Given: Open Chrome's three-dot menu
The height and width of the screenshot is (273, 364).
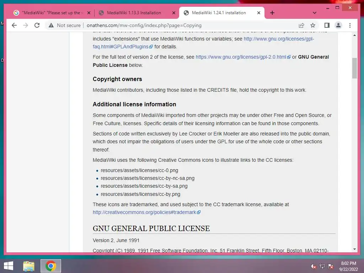Looking at the screenshot, I should [x=350, y=25].
